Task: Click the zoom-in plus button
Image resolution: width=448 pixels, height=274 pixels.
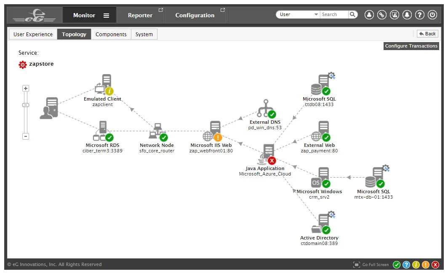Action: pyautogui.click(x=26, y=88)
